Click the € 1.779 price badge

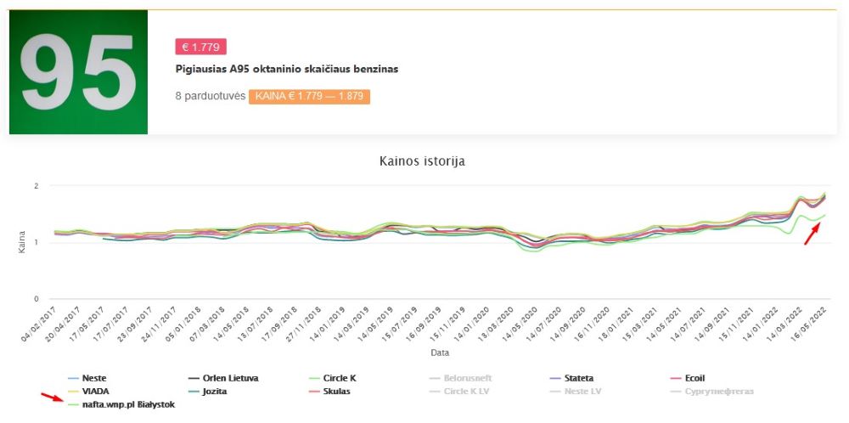[200, 47]
